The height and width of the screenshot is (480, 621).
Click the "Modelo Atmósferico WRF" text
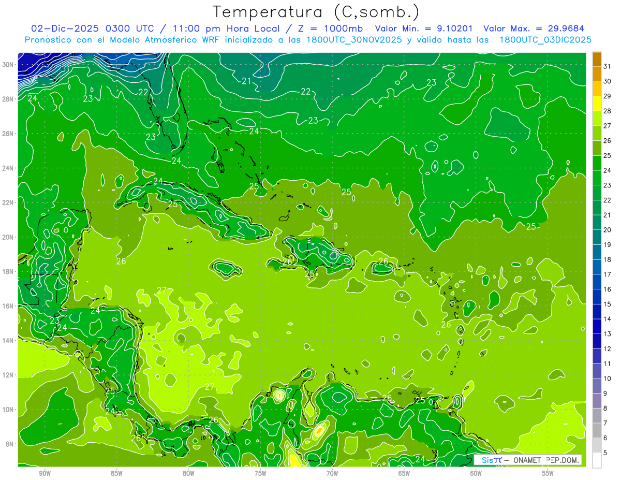tap(165, 40)
